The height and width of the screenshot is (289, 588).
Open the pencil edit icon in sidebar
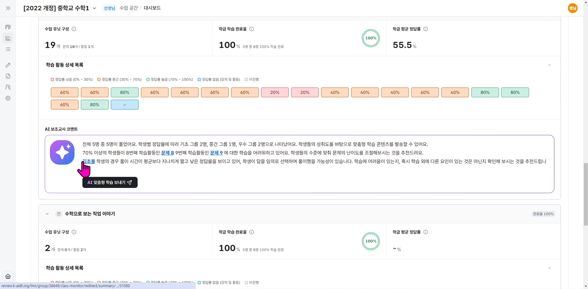(x=8, y=65)
